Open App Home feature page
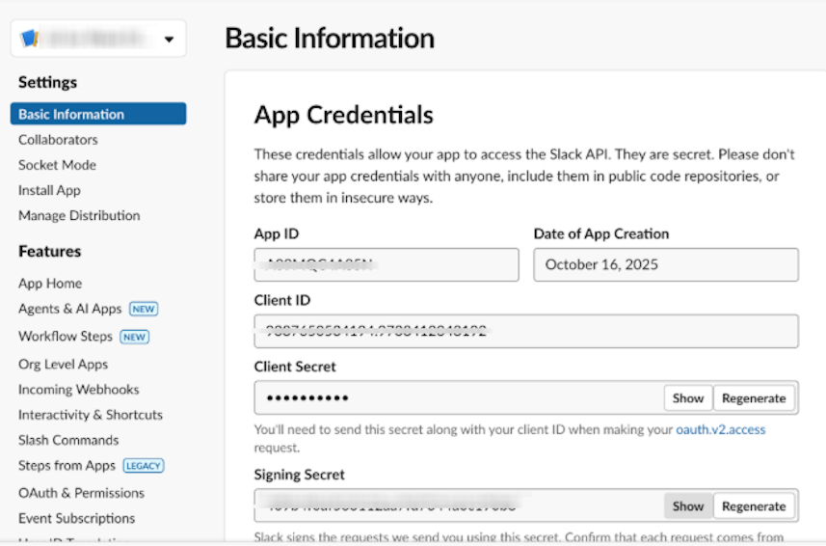The height and width of the screenshot is (546, 826). coord(50,284)
